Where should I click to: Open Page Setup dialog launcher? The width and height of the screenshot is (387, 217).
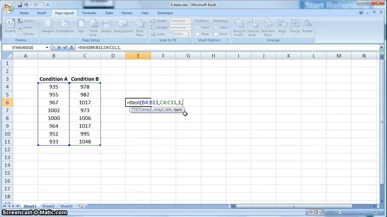point(145,40)
